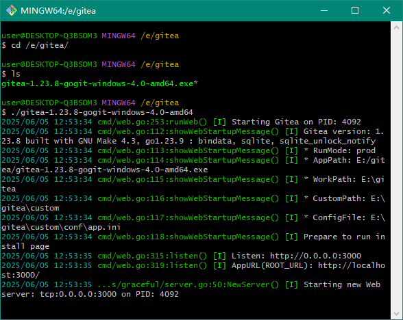Click the 'ls' command line
Viewport: 403px width, 320px height.
(11, 74)
